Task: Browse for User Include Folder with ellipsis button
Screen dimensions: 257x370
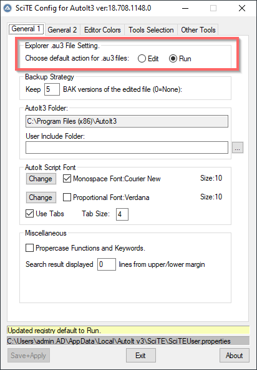Action: (238, 147)
